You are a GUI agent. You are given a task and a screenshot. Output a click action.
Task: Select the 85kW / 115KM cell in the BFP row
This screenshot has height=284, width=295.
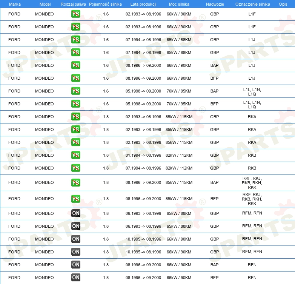point(179,199)
